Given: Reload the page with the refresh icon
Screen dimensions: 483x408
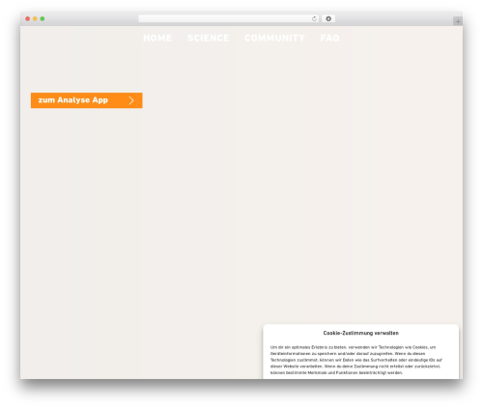Looking at the screenshot, I should tap(314, 18).
